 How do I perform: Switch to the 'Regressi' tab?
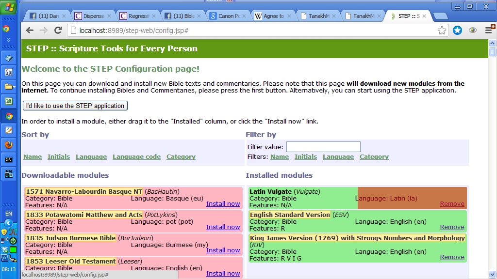pyautogui.click(x=137, y=16)
